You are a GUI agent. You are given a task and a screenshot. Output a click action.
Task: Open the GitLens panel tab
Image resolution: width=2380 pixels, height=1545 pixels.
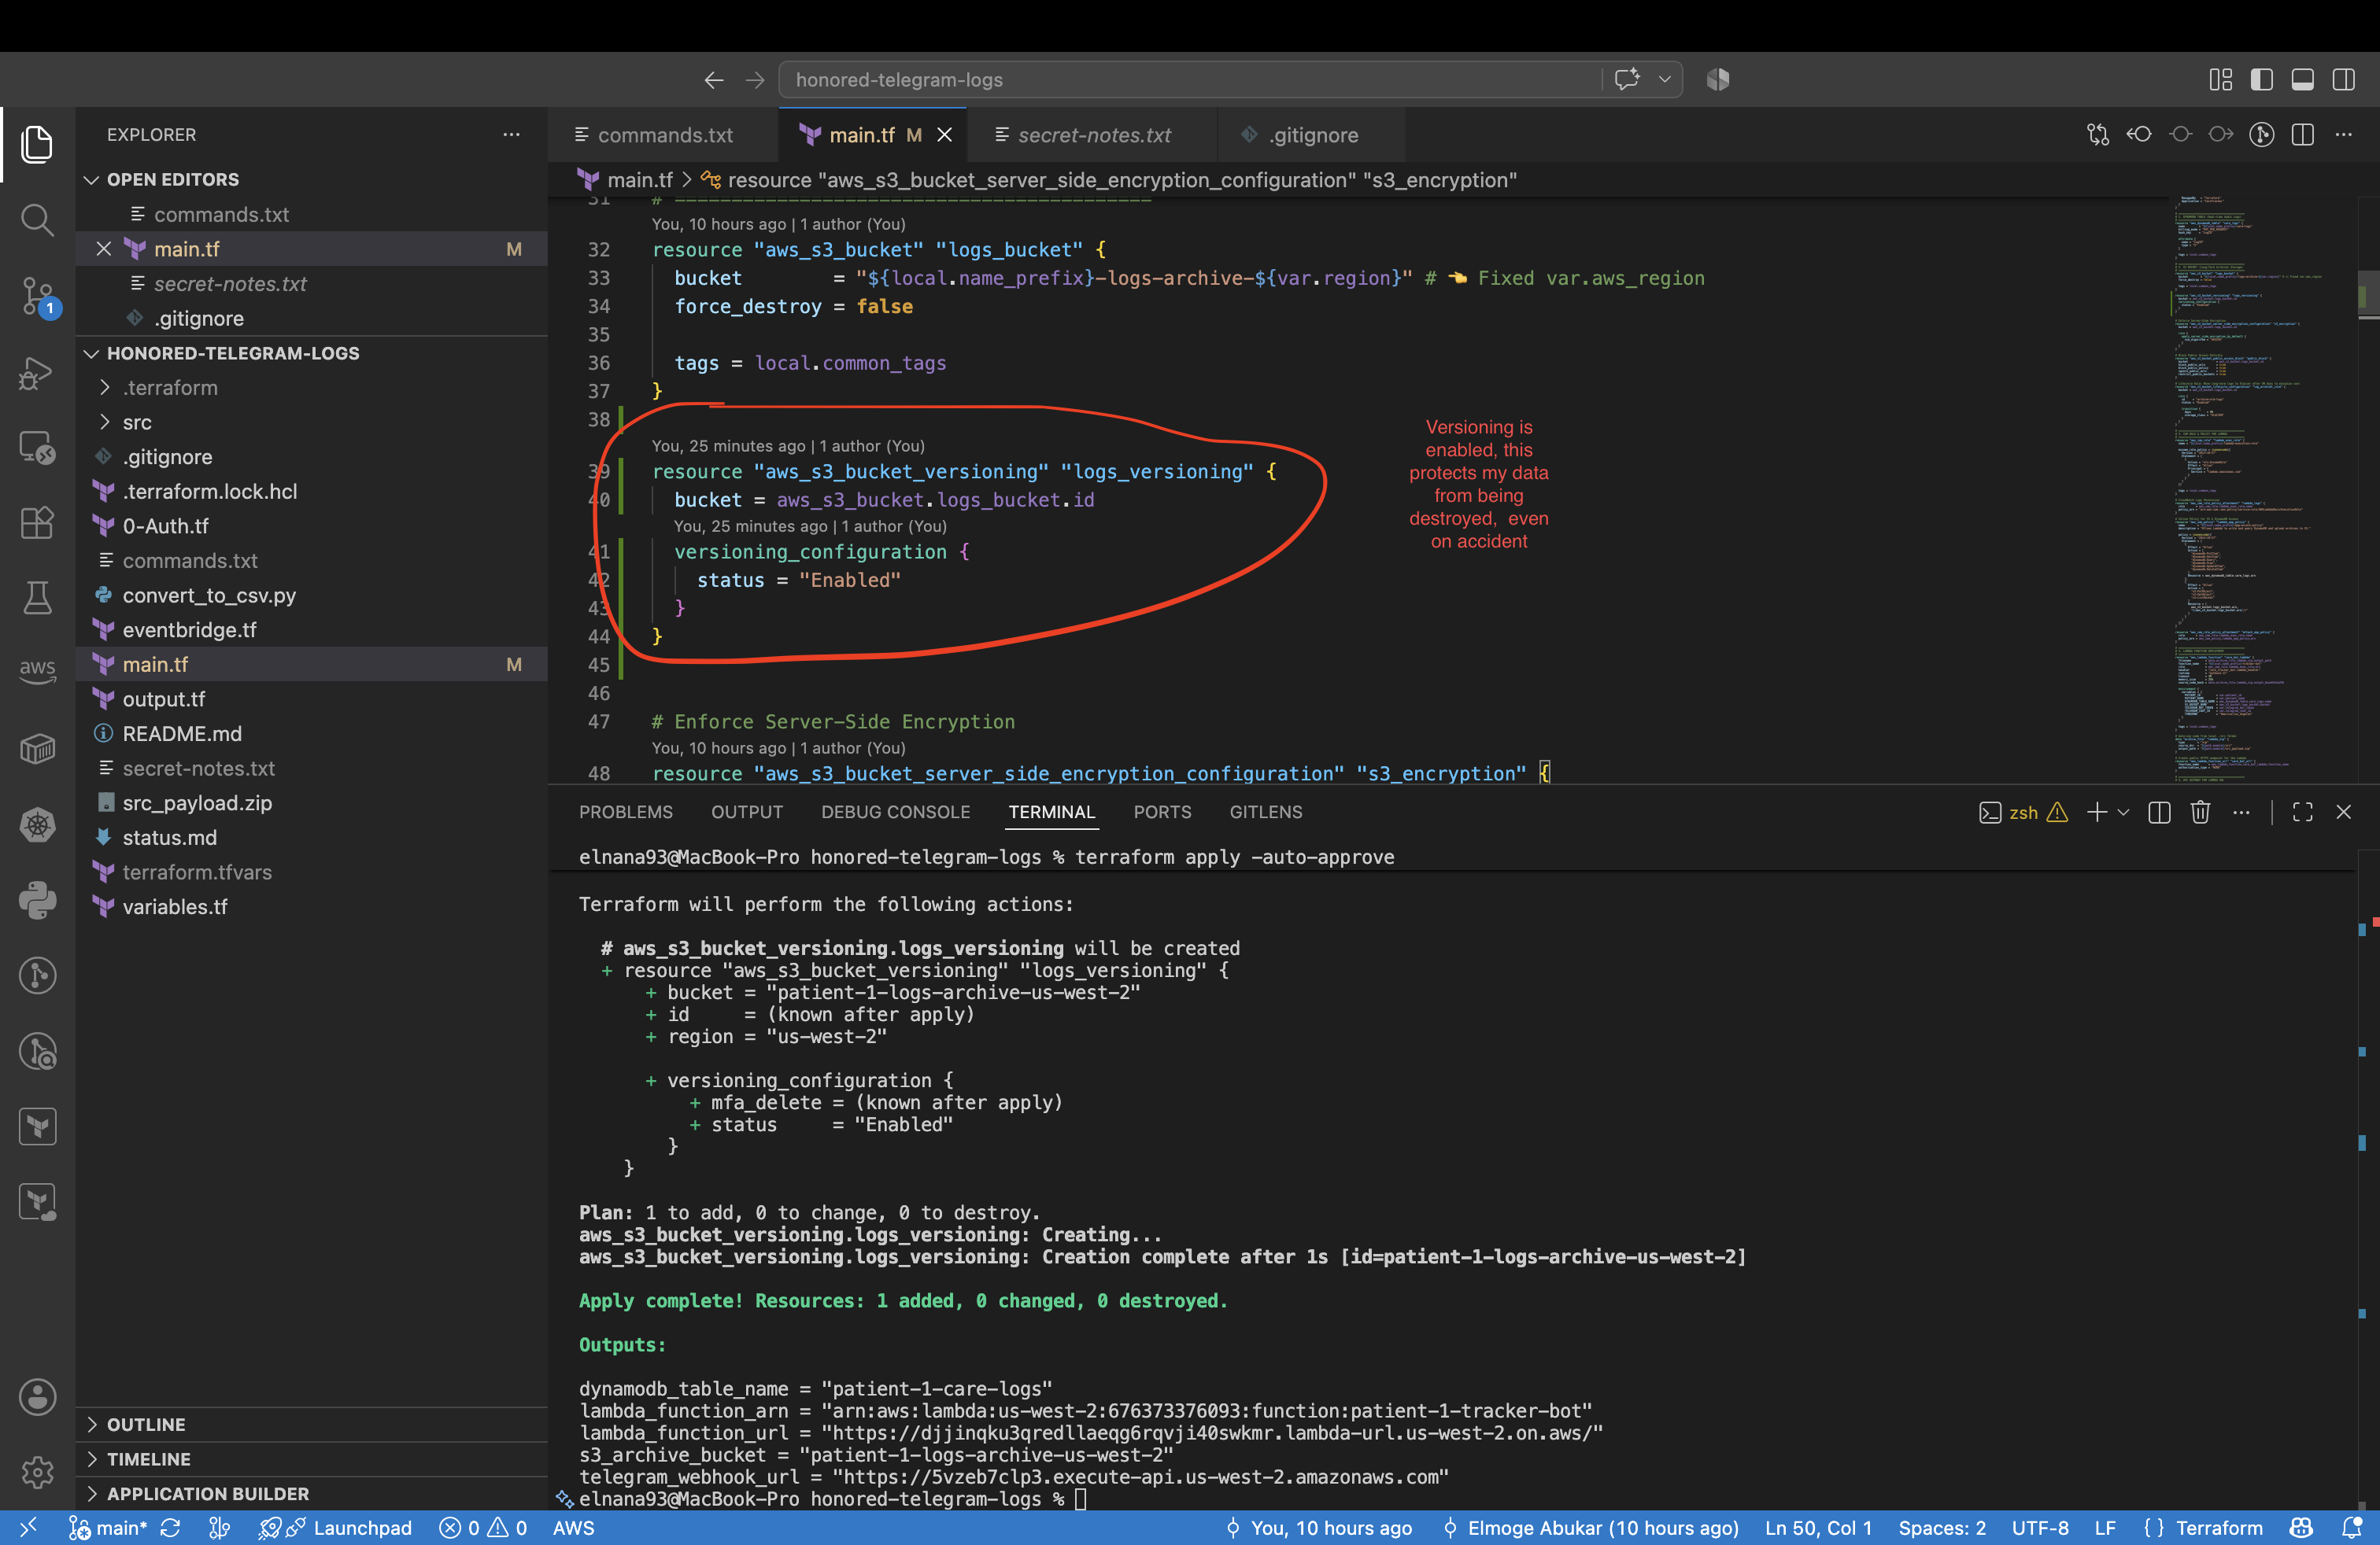1266,812
